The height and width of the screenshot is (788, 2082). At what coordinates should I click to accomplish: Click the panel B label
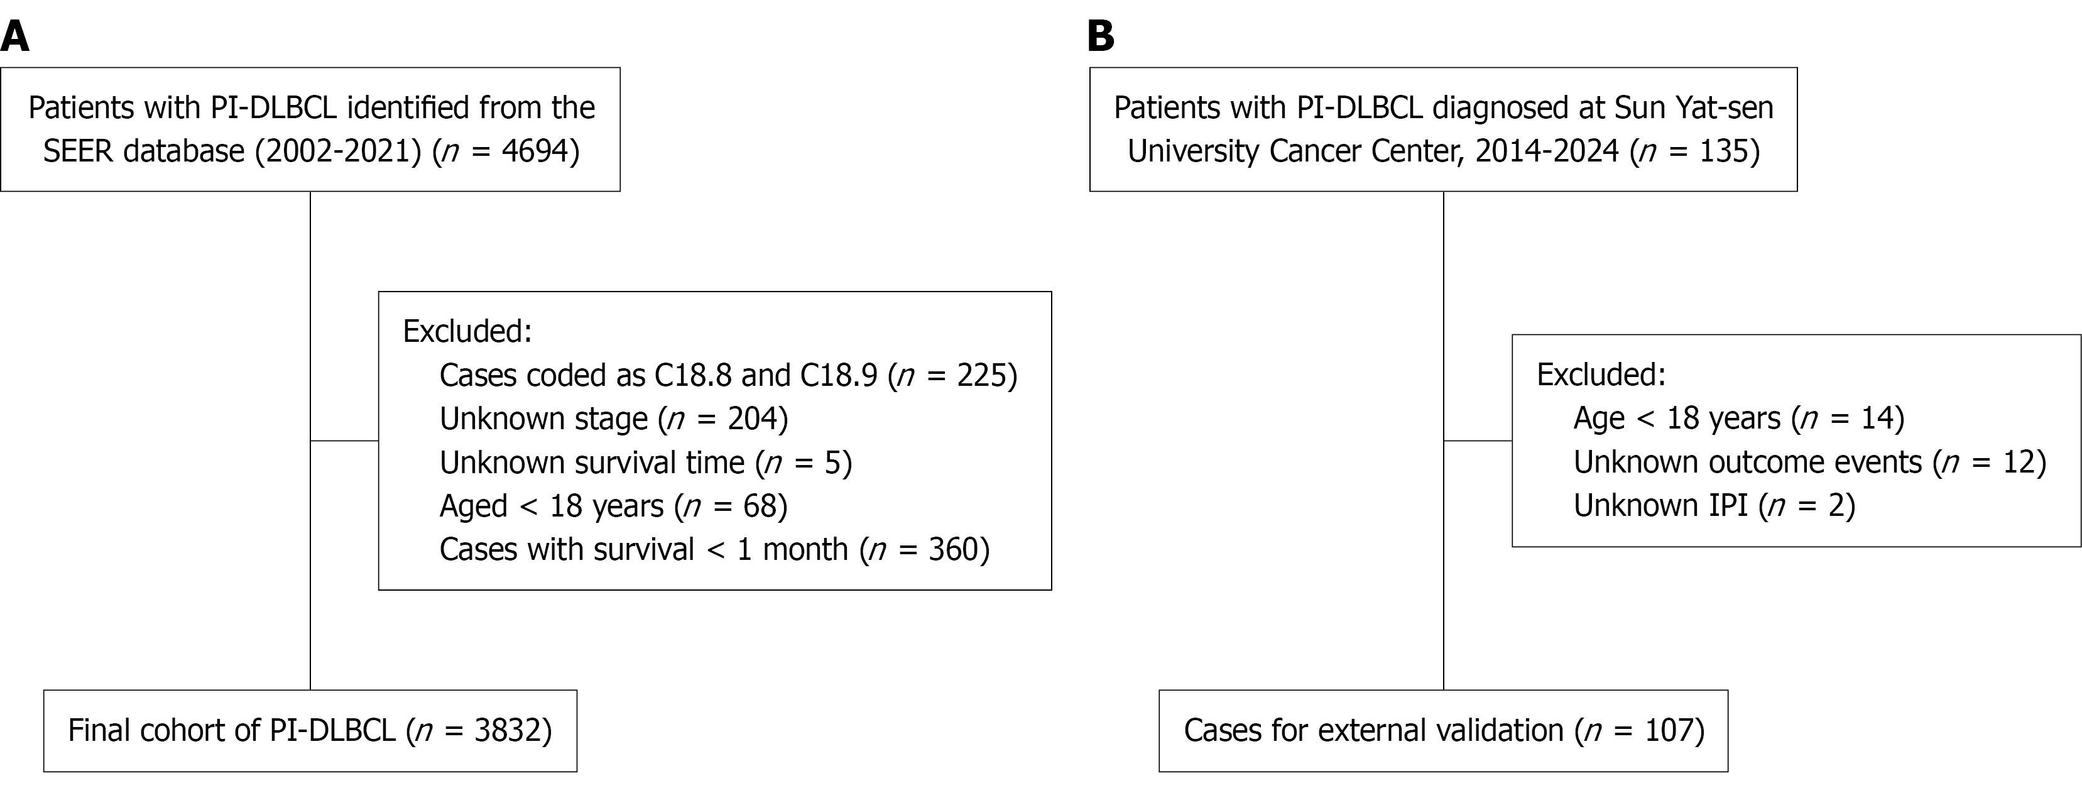click(1101, 37)
